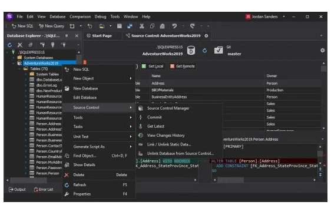Open the Tools menu in menu bar
The height and width of the screenshot is (215, 331).
pos(115,16)
